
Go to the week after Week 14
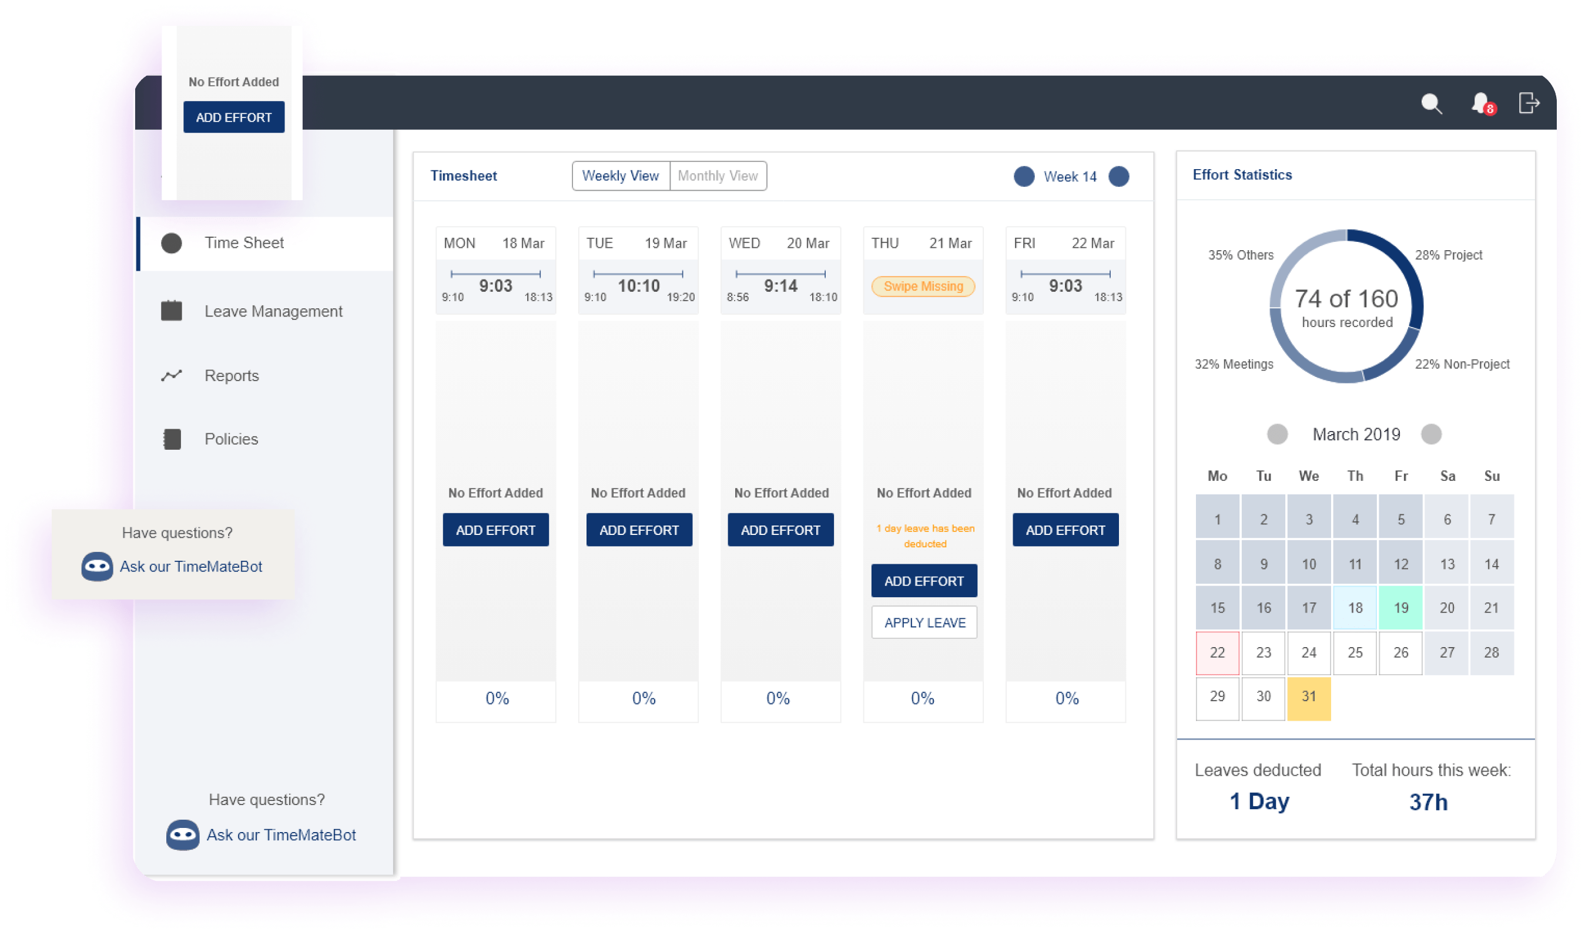[x=1118, y=177]
